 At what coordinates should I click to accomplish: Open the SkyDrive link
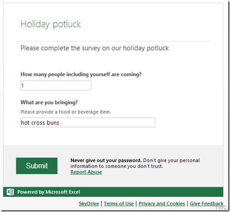point(89,203)
